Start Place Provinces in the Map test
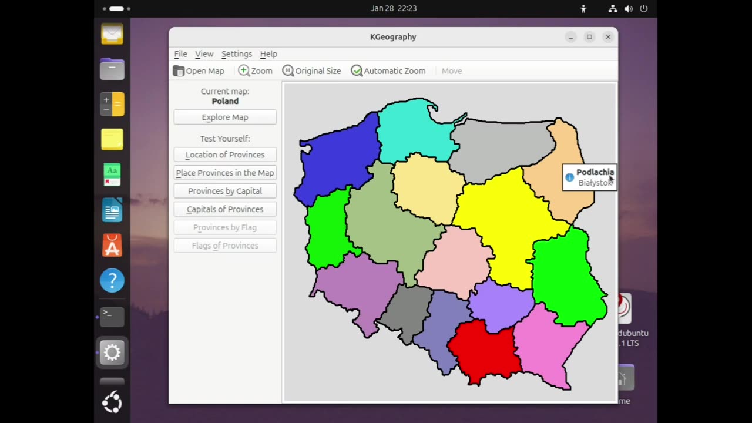 (225, 173)
